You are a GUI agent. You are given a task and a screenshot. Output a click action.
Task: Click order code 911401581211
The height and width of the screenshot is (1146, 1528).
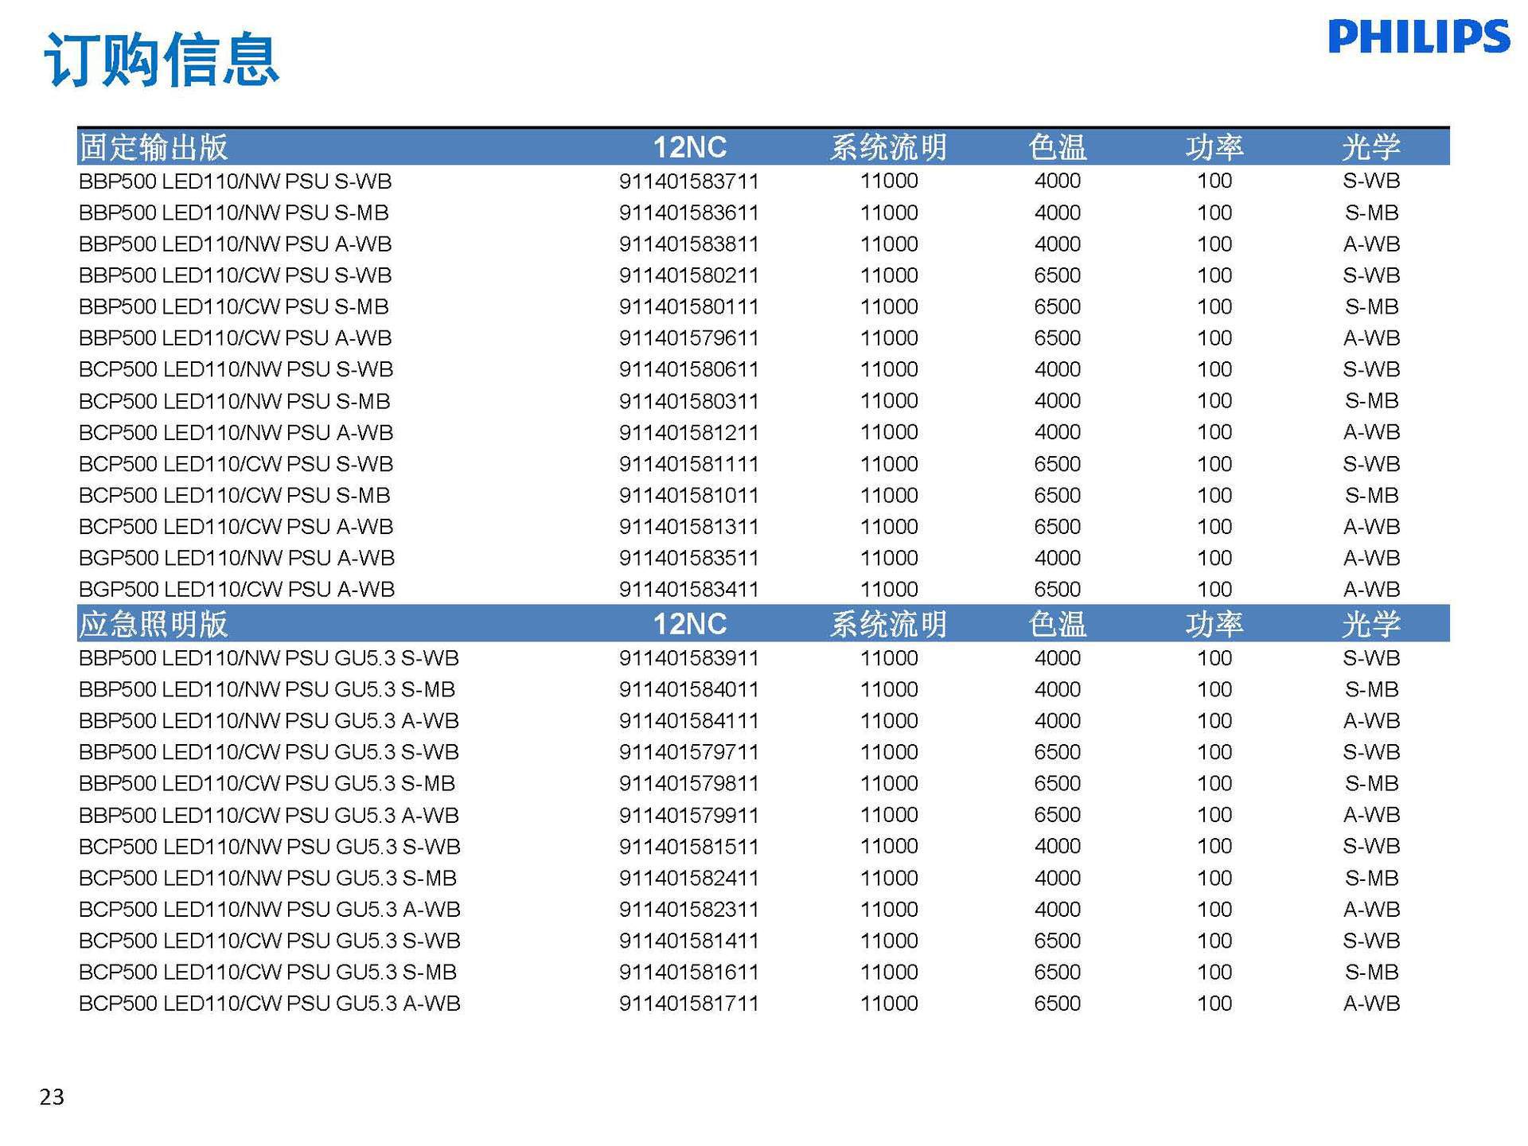click(688, 433)
